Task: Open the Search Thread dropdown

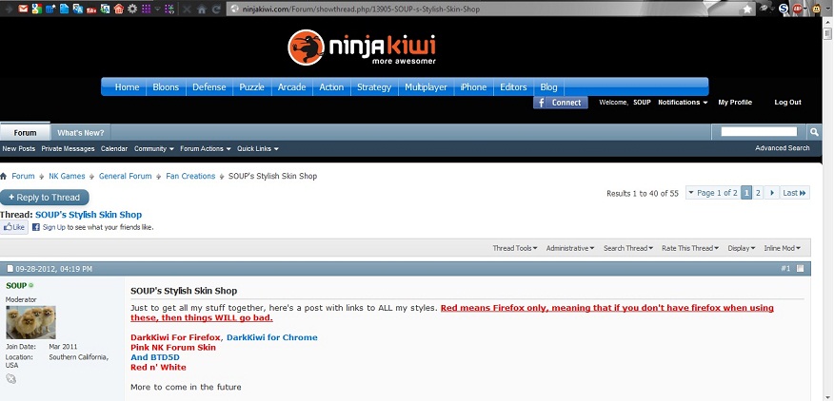Action: [628, 248]
